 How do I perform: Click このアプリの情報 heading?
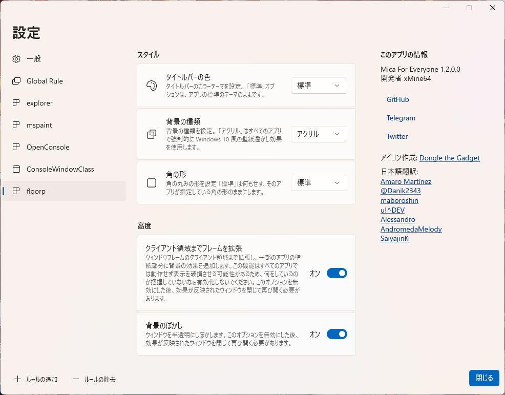pos(404,55)
